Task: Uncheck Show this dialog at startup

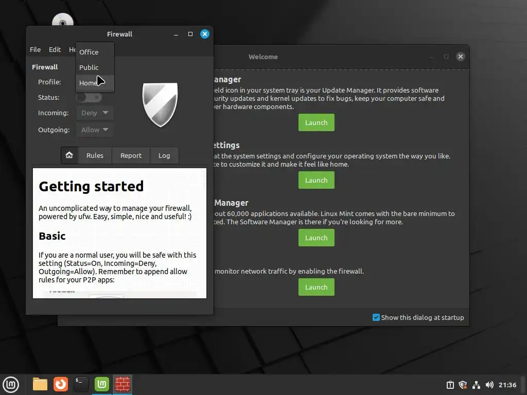Action: pos(376,317)
